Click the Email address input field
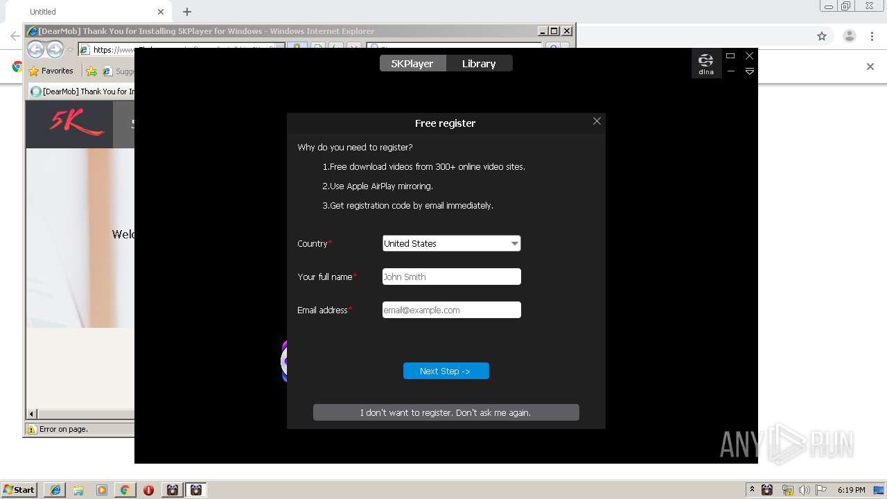The image size is (887, 499). point(451,310)
